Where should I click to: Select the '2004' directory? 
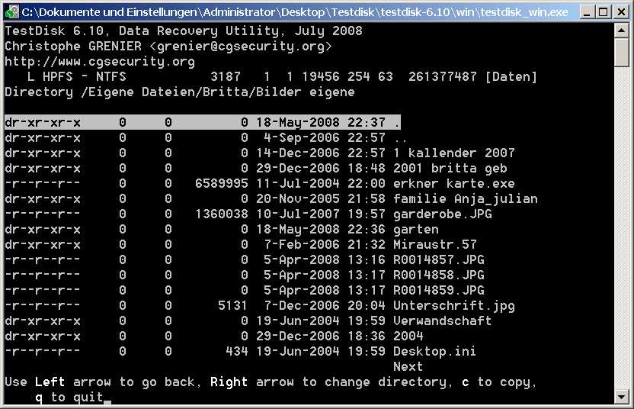214,336
